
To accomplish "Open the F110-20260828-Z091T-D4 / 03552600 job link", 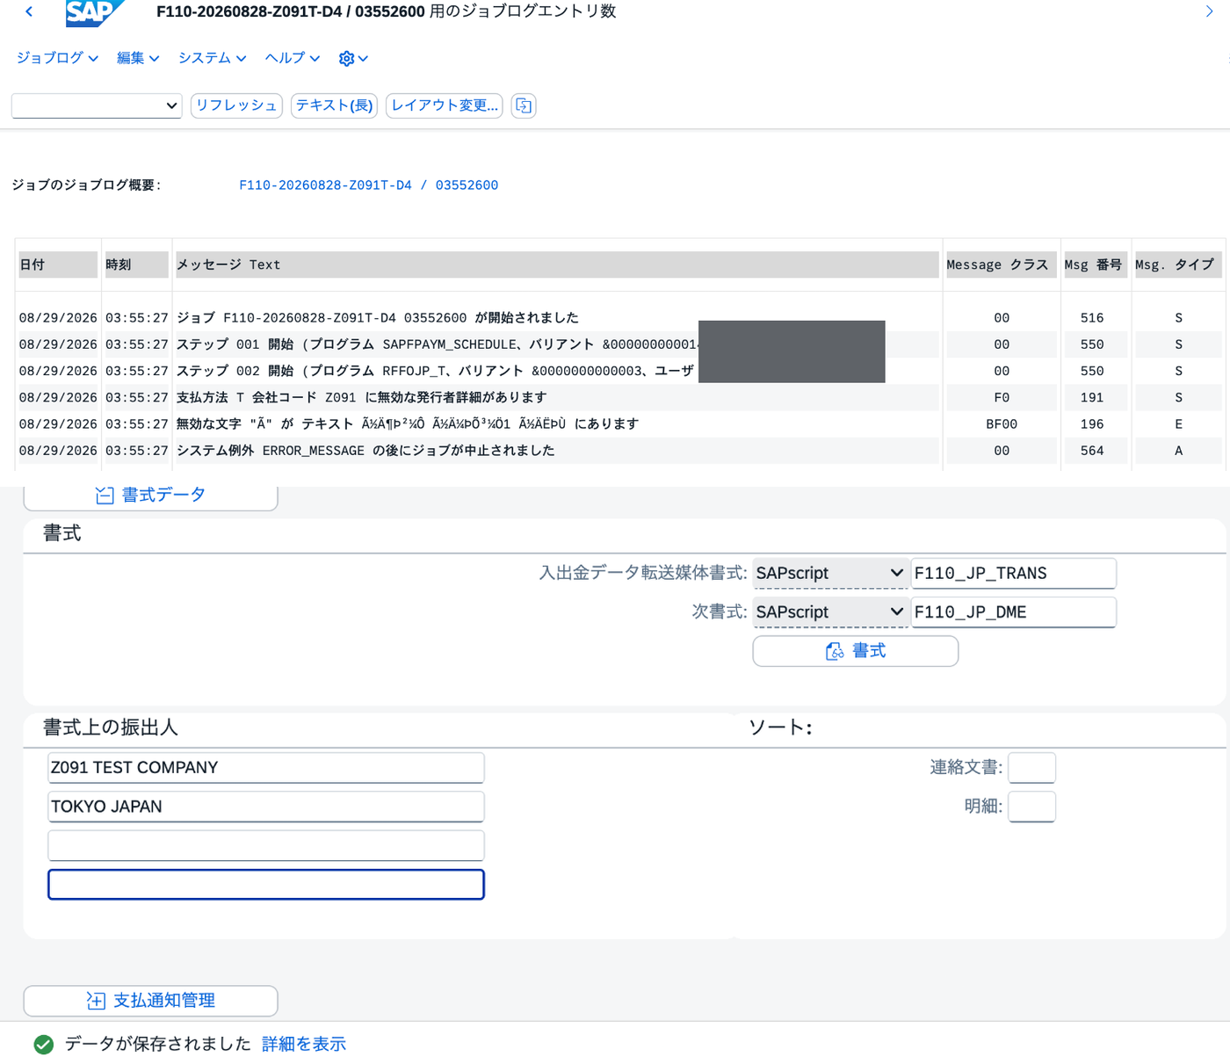I will tap(369, 185).
